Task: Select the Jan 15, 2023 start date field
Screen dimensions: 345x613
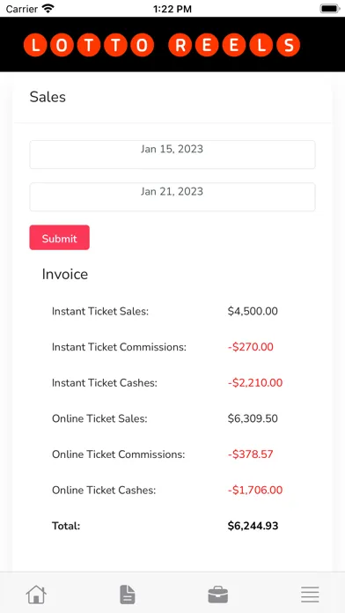Action: [x=172, y=154]
